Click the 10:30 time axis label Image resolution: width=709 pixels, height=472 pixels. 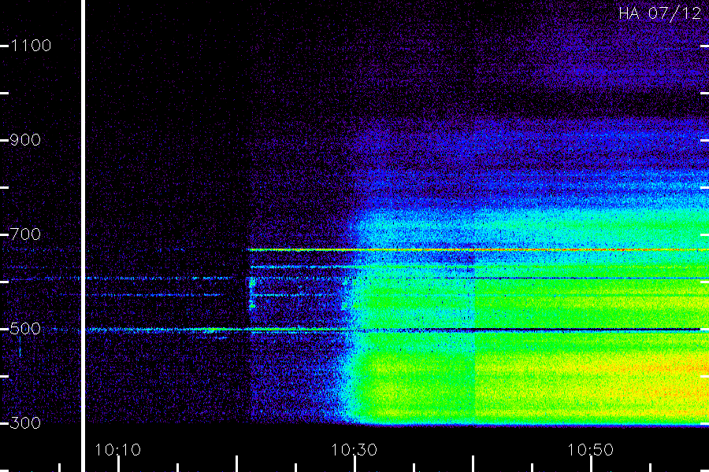tap(354, 450)
